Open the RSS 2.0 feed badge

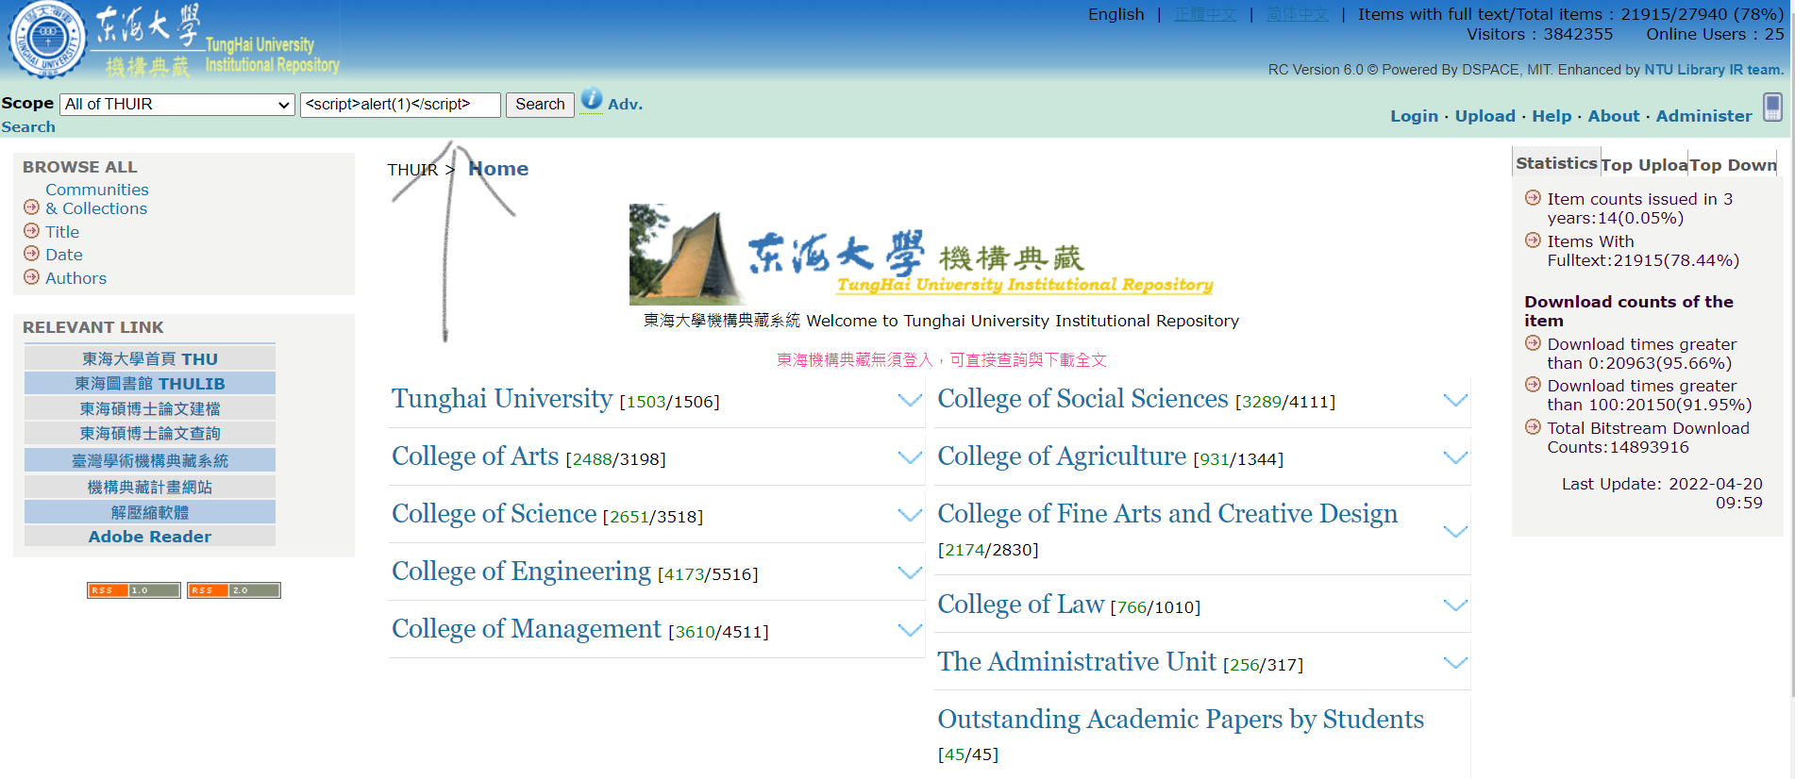pos(234,590)
